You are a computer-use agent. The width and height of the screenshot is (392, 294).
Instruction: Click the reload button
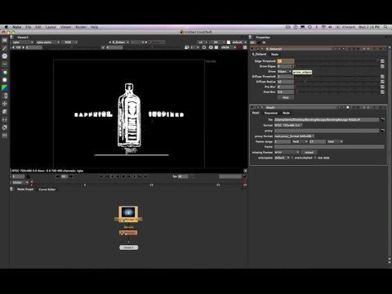click(309, 153)
